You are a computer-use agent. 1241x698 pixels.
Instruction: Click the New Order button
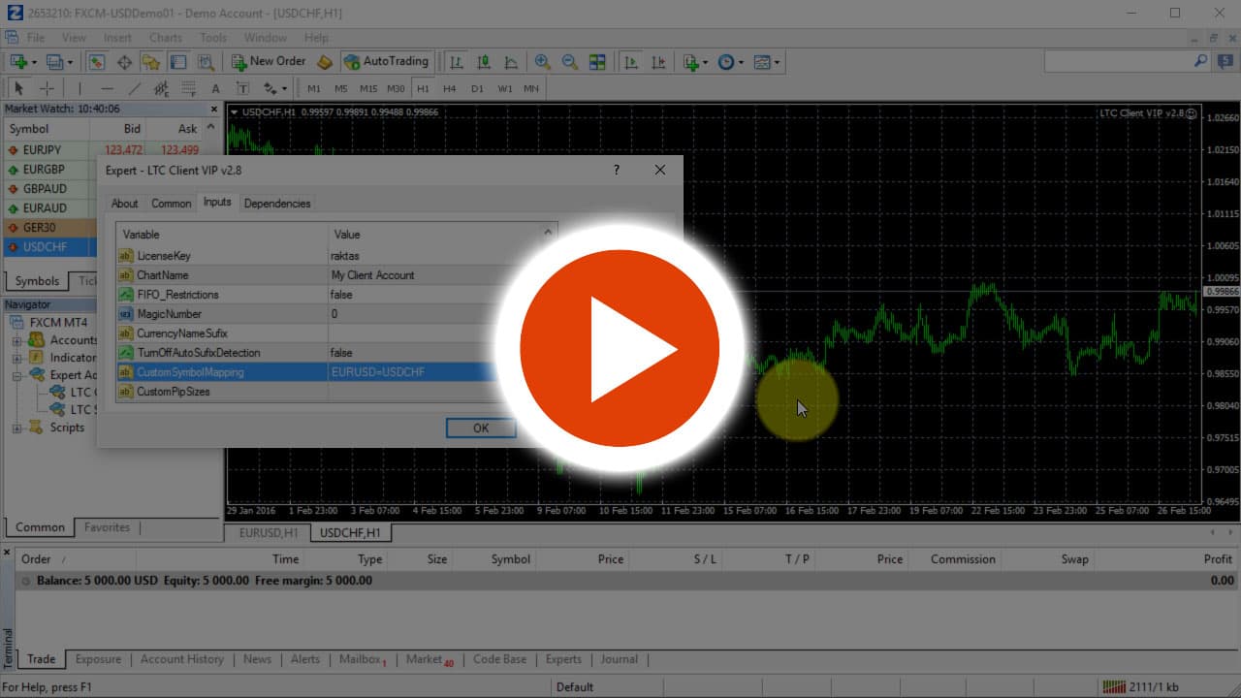tap(270, 61)
